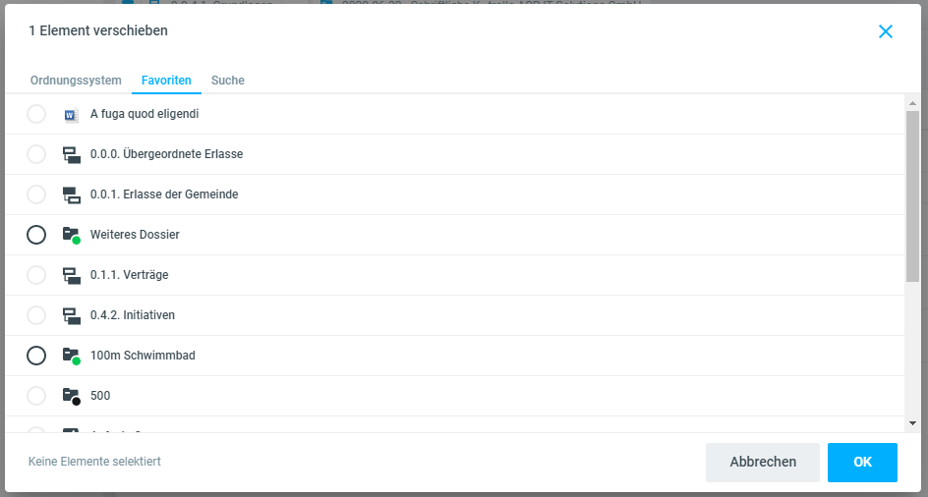The height and width of the screenshot is (497, 928).
Task: Click the repository icon for 0.1.1. Verträge
Action: point(71,275)
